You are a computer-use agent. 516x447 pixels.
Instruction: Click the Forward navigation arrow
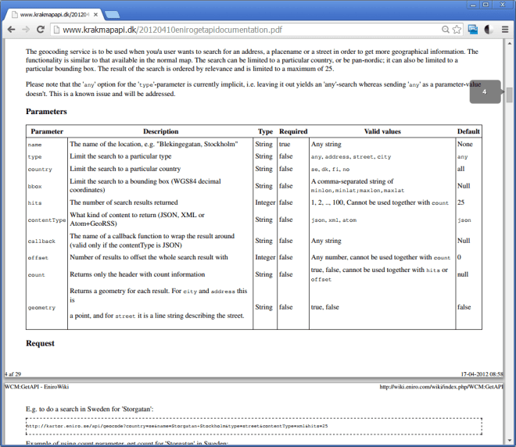[27, 30]
